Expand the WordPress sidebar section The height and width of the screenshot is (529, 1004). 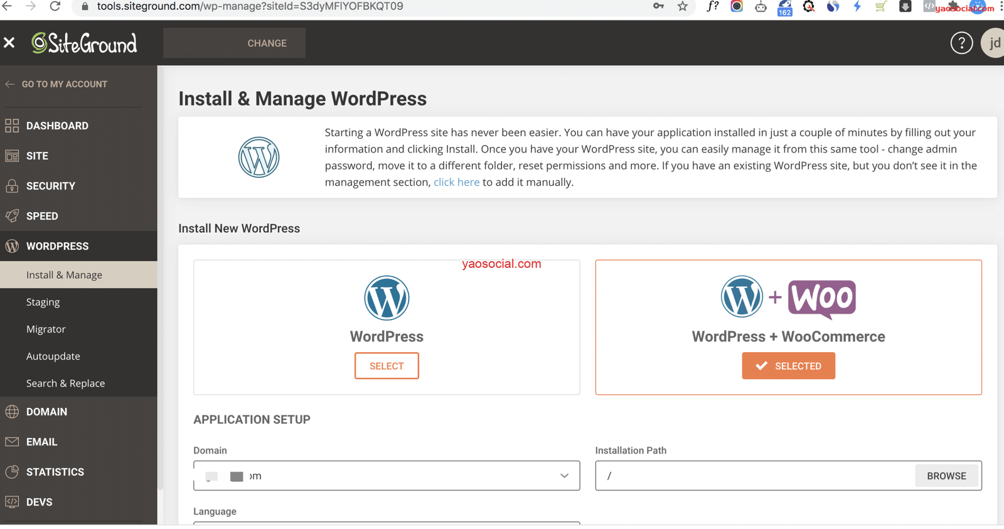pyautogui.click(x=57, y=246)
